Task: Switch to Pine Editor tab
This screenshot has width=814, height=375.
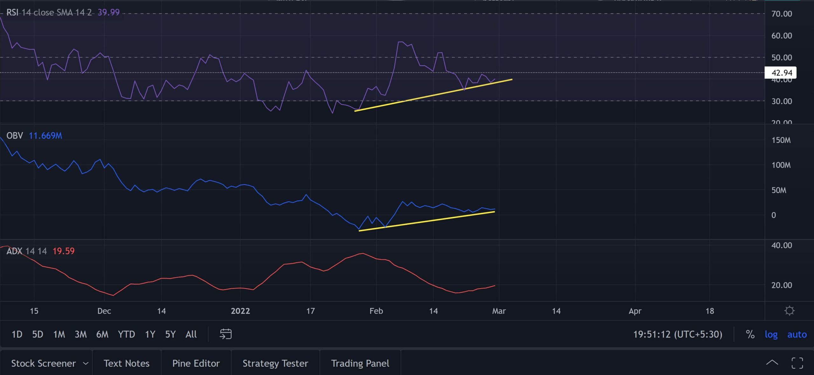Action: [196, 363]
